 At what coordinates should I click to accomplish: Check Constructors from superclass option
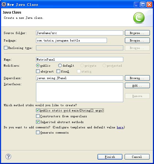[x=38, y=116]
